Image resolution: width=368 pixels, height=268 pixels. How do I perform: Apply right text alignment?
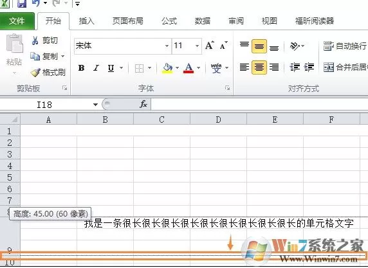coord(274,67)
